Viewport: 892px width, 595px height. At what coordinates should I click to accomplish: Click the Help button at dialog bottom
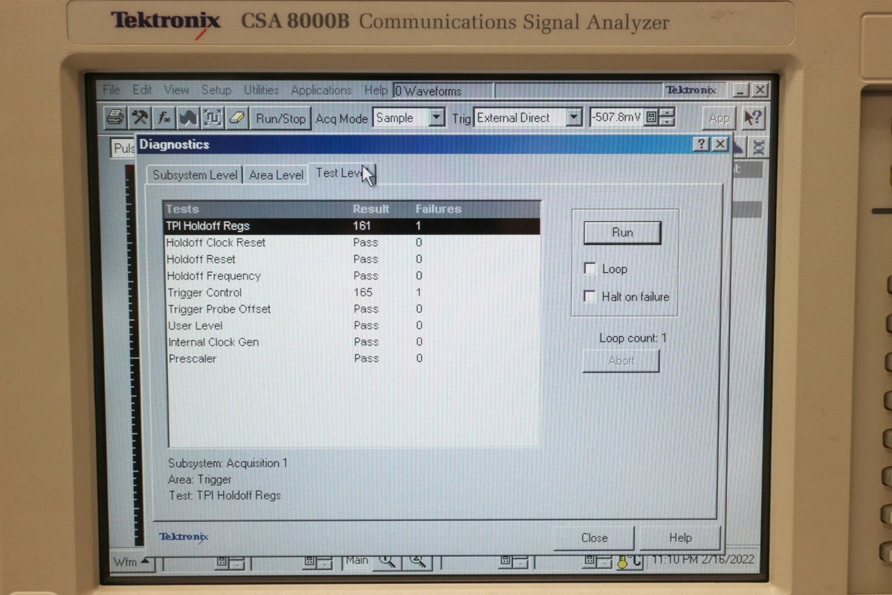click(x=680, y=538)
